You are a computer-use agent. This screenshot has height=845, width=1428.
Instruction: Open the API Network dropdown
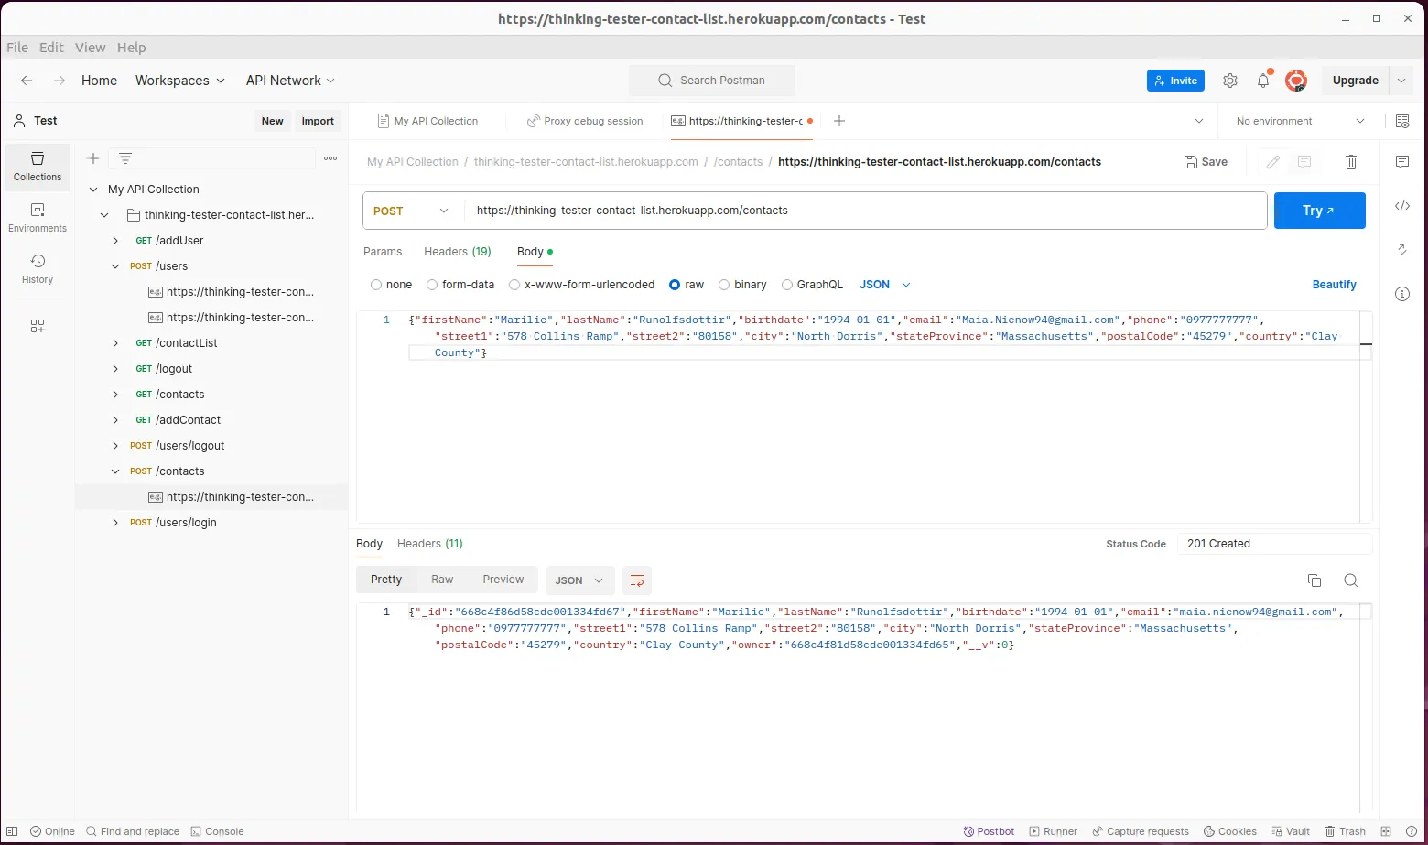click(x=290, y=81)
